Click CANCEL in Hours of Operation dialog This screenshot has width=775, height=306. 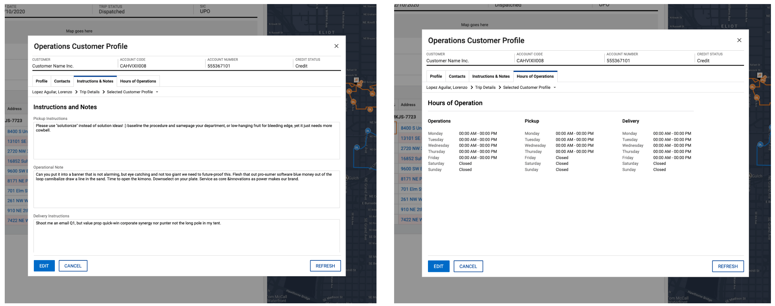click(x=468, y=266)
